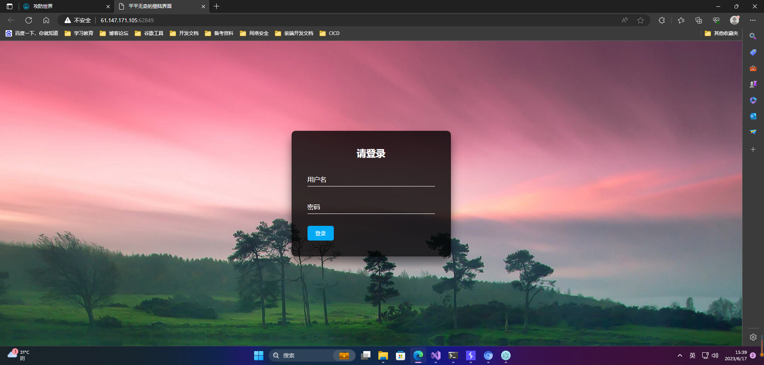Add a site with sidebar plus icon

[753, 149]
